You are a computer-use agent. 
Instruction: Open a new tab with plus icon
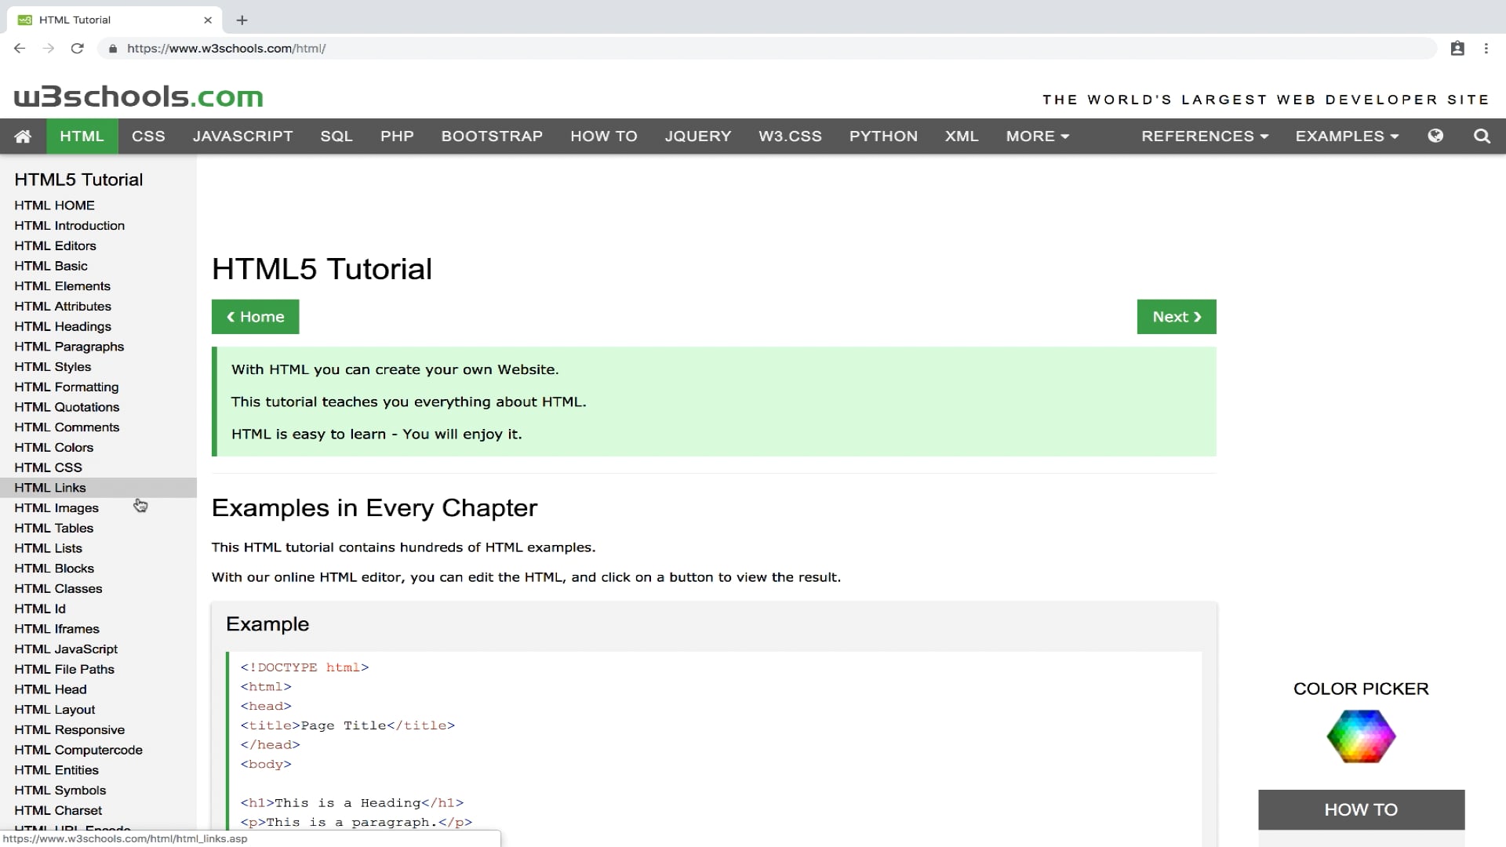click(242, 20)
